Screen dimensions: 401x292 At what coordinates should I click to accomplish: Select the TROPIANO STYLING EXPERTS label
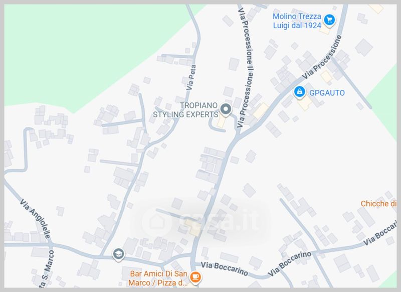tap(185, 110)
